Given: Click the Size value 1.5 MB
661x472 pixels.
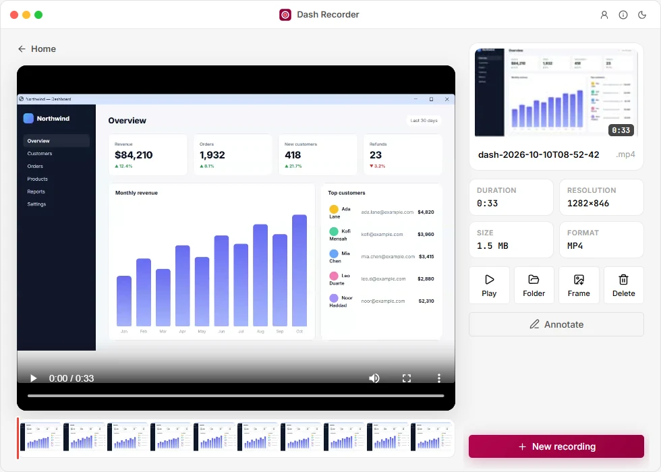Looking at the screenshot, I should click(492, 245).
